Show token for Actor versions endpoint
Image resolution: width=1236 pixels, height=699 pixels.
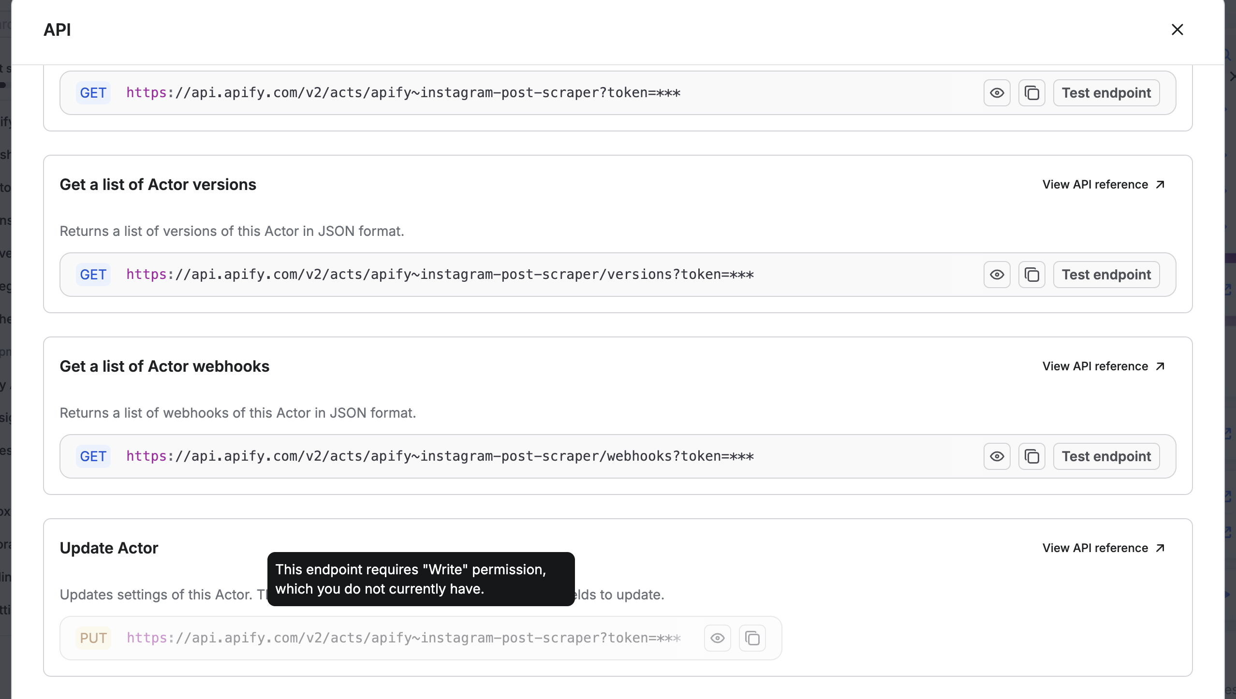pos(997,275)
